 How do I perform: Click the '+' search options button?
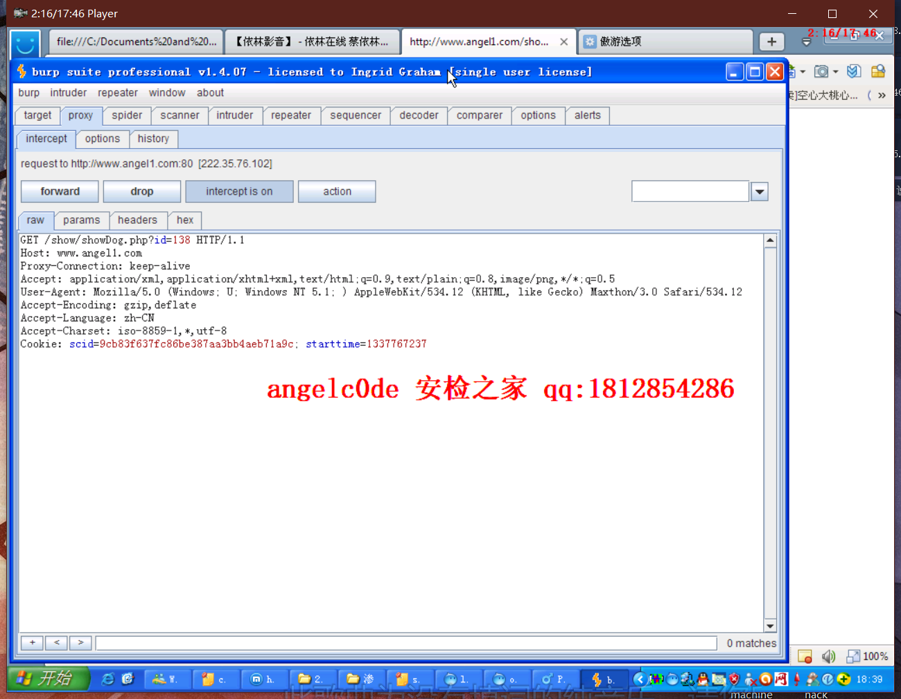[x=33, y=643]
